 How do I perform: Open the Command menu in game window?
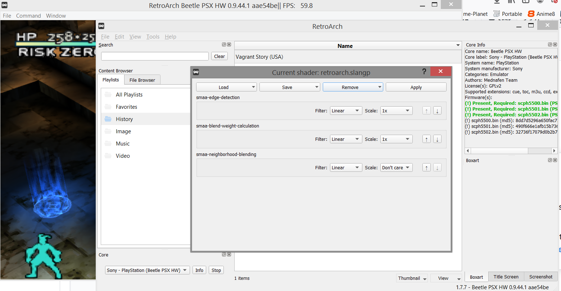click(x=28, y=16)
